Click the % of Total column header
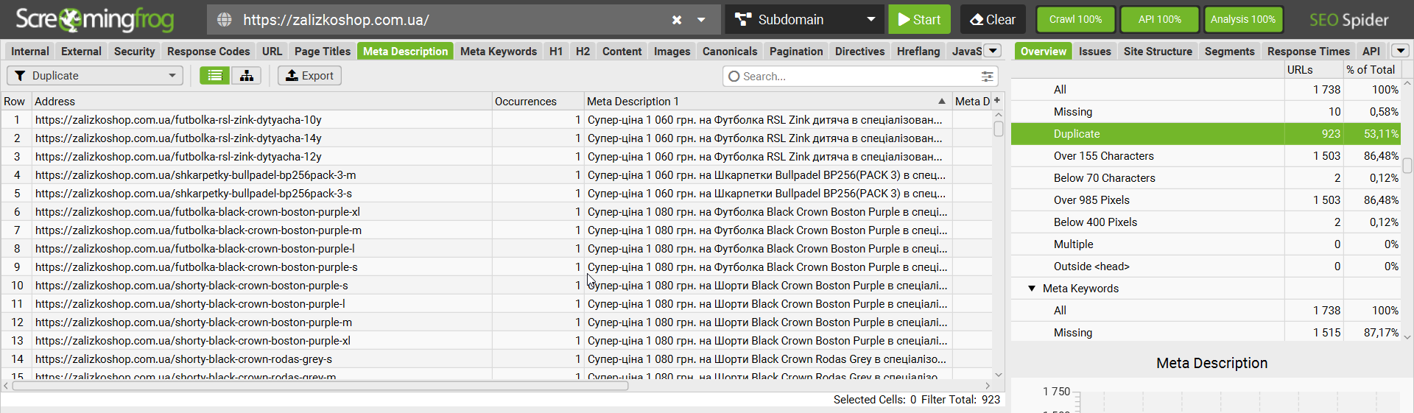 pyautogui.click(x=1371, y=70)
